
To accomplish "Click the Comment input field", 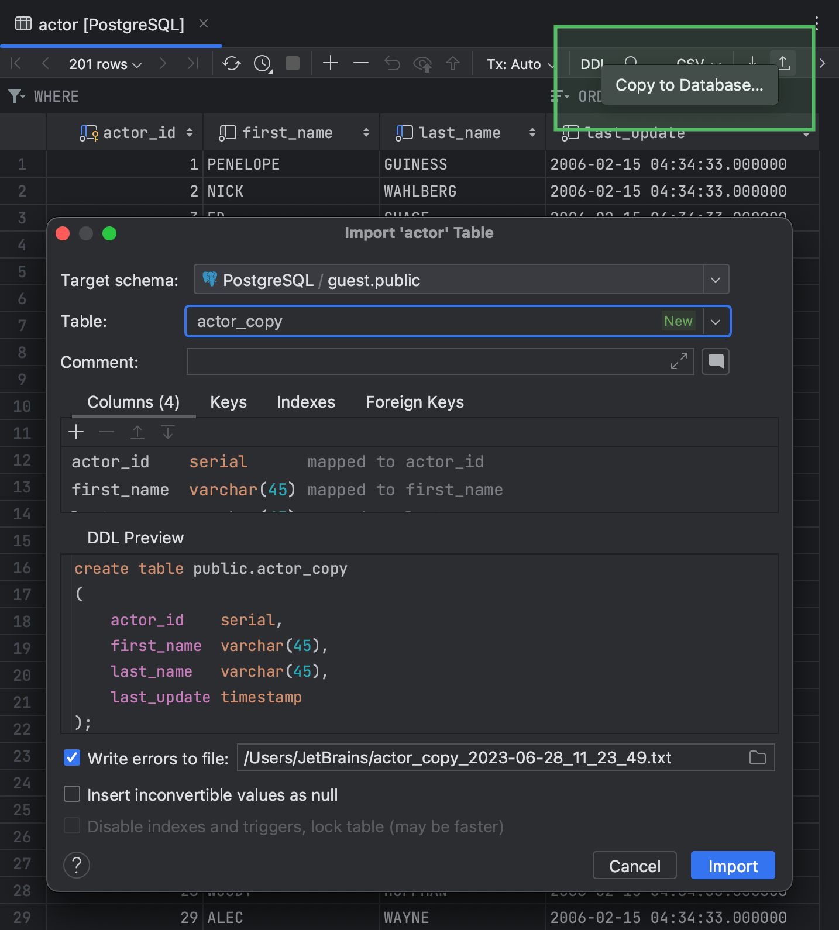I will 427,361.
